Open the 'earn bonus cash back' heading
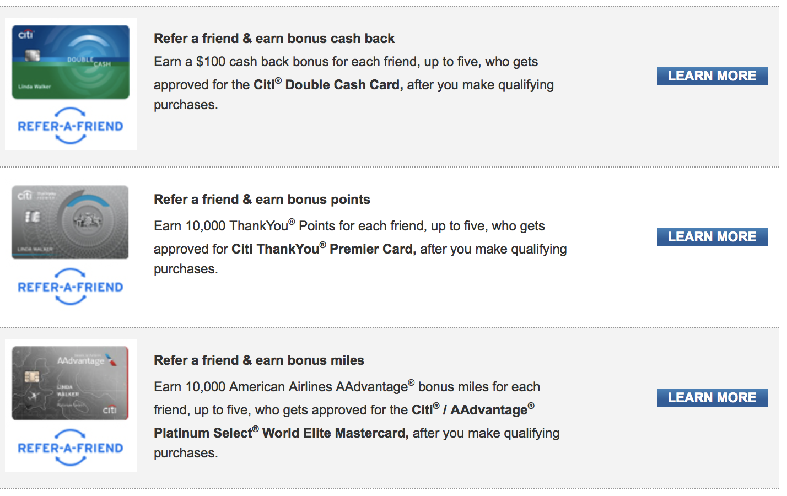787x496 pixels. pos(274,39)
